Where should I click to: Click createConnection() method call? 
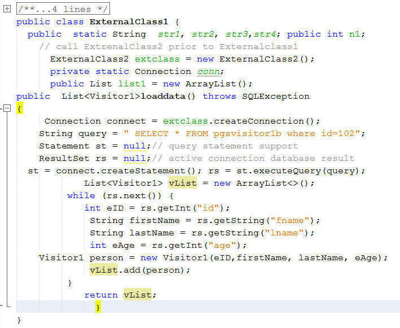point(264,121)
